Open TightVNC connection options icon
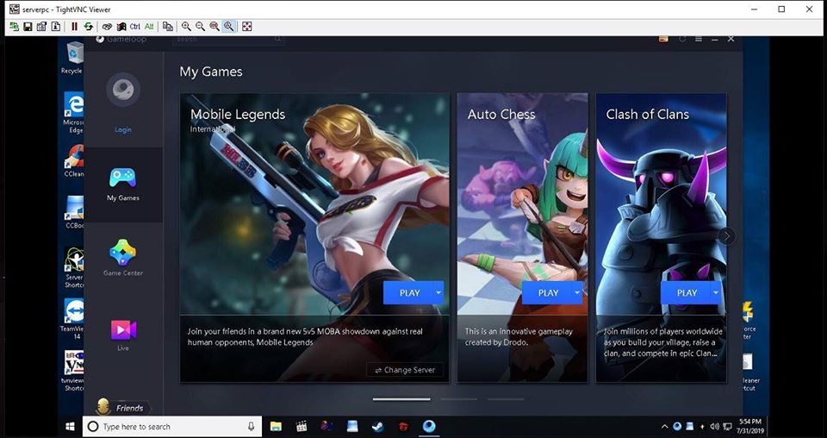Screen dimensions: 827x438 coord(41,27)
